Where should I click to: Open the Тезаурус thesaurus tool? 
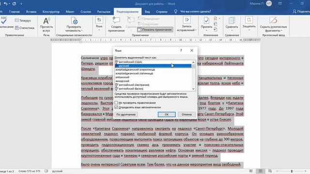(23, 20)
